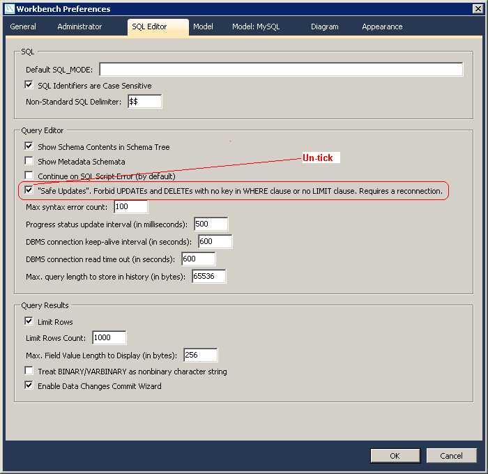Click the Default SQL_MODE input field

pos(282,69)
